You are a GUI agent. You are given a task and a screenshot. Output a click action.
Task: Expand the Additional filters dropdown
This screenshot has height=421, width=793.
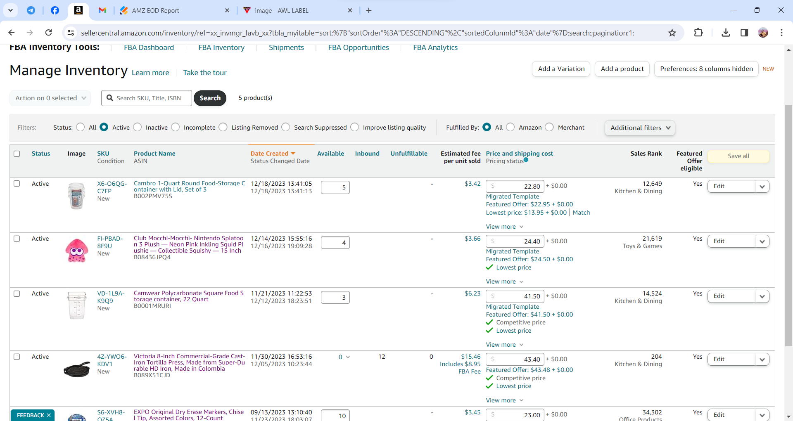640,128
